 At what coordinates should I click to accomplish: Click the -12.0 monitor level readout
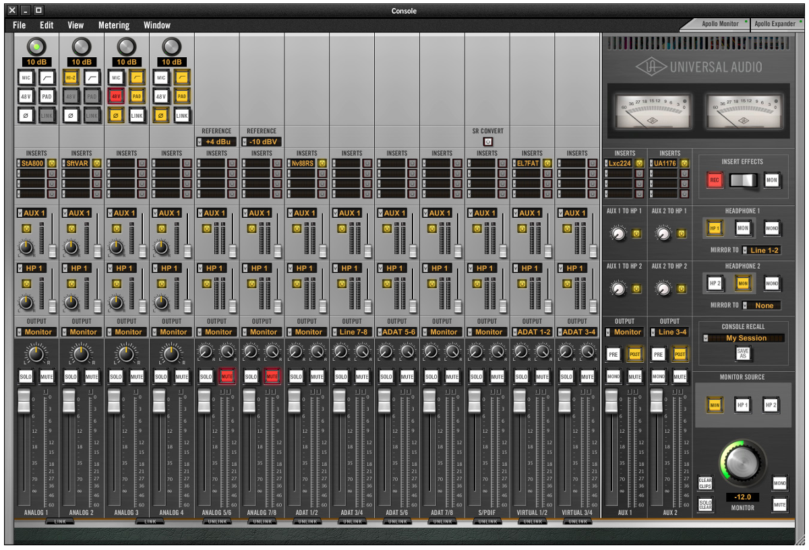(742, 497)
